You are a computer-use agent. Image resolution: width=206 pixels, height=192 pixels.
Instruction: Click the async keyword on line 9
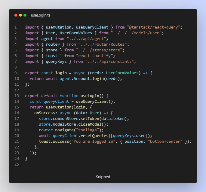[x=79, y=73]
